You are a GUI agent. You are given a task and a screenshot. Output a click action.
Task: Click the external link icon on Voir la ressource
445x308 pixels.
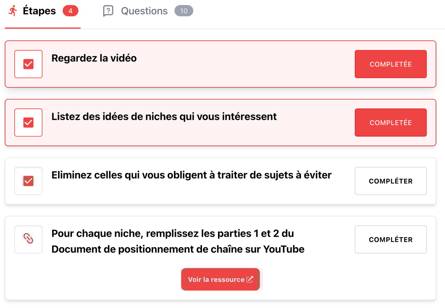[250, 279]
